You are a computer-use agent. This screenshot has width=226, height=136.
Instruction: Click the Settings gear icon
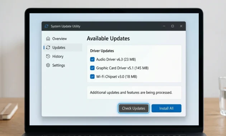[x=48, y=65]
